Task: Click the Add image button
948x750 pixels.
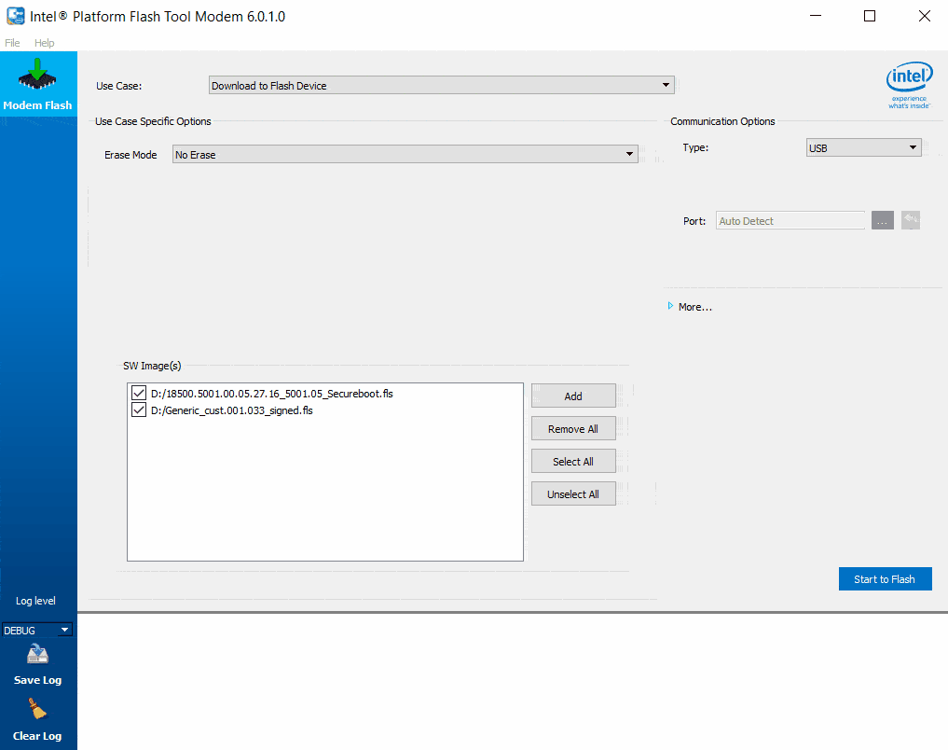Action: [573, 396]
